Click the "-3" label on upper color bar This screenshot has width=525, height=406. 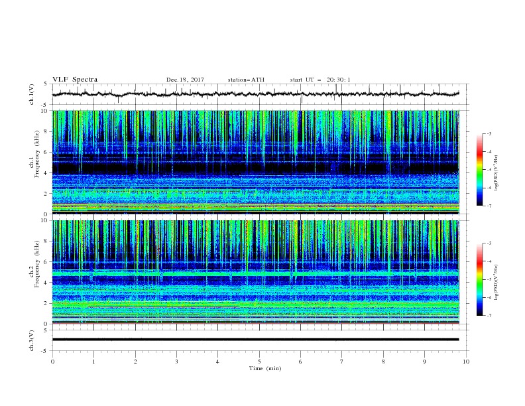pos(489,133)
